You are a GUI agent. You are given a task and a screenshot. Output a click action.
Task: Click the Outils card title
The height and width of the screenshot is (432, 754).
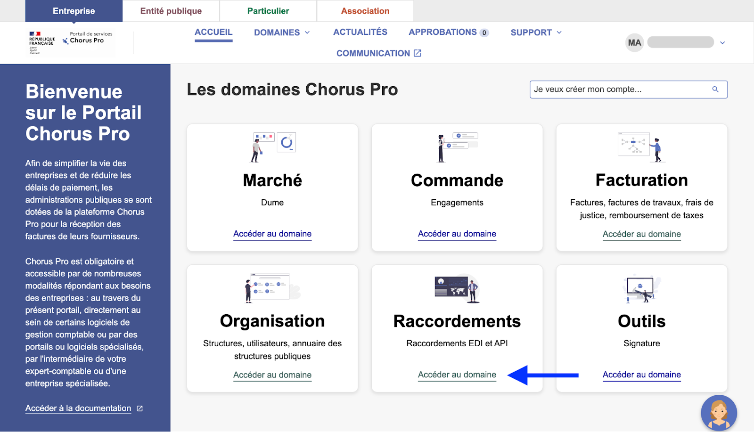pos(642,321)
